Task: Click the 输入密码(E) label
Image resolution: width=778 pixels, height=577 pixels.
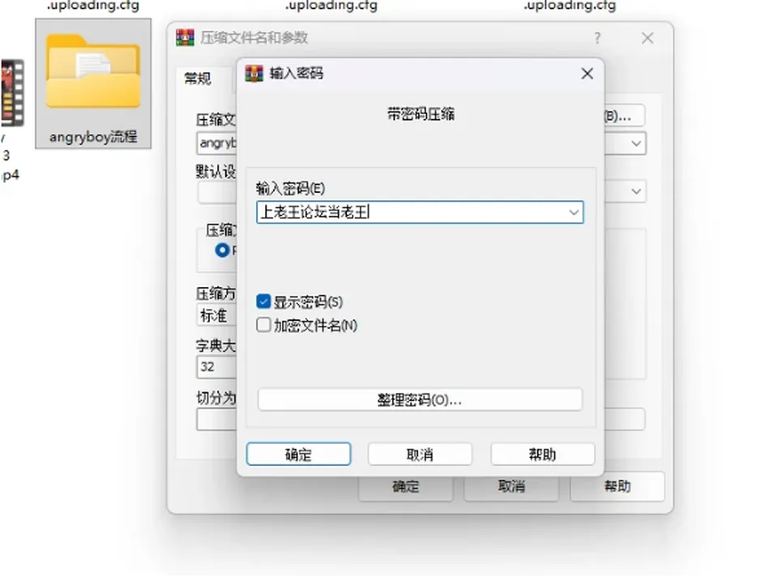Action: pos(291,189)
